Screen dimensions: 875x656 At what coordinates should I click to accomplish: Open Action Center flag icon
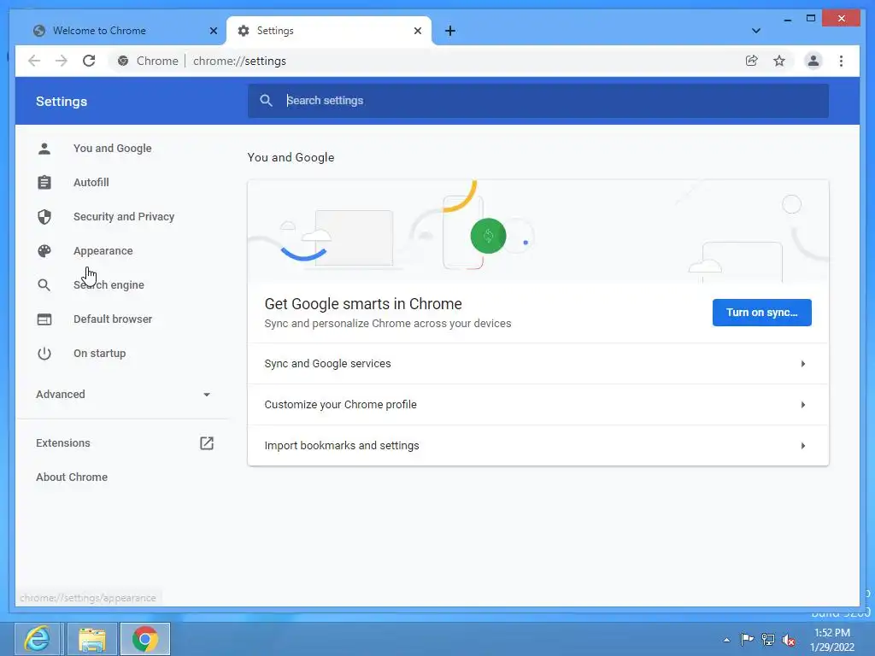(x=747, y=640)
